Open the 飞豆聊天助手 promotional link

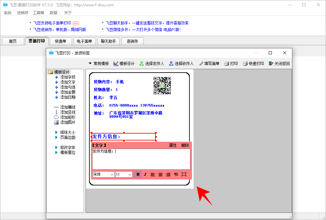[147, 23]
